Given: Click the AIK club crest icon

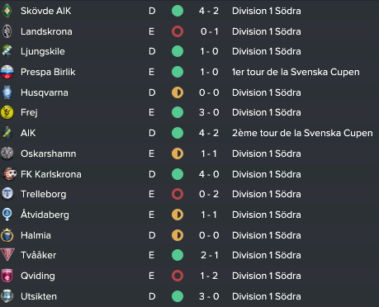Looking at the screenshot, I should tap(7, 133).
